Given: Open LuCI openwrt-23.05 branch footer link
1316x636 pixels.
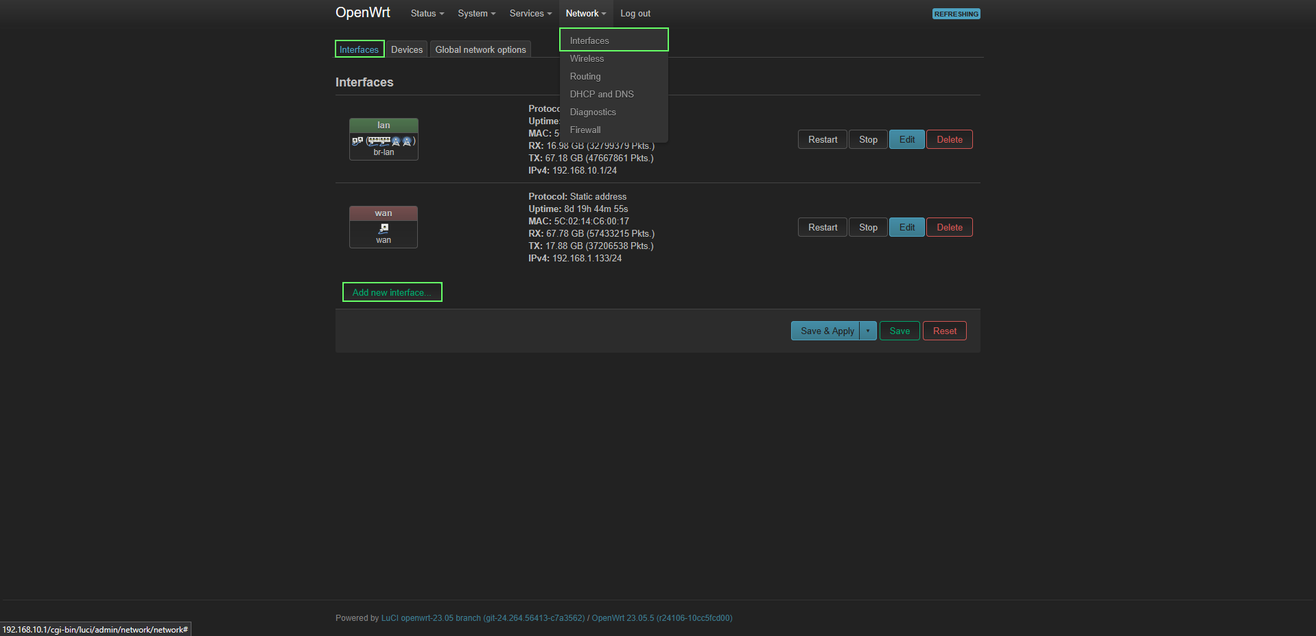Looking at the screenshot, I should click(x=483, y=618).
